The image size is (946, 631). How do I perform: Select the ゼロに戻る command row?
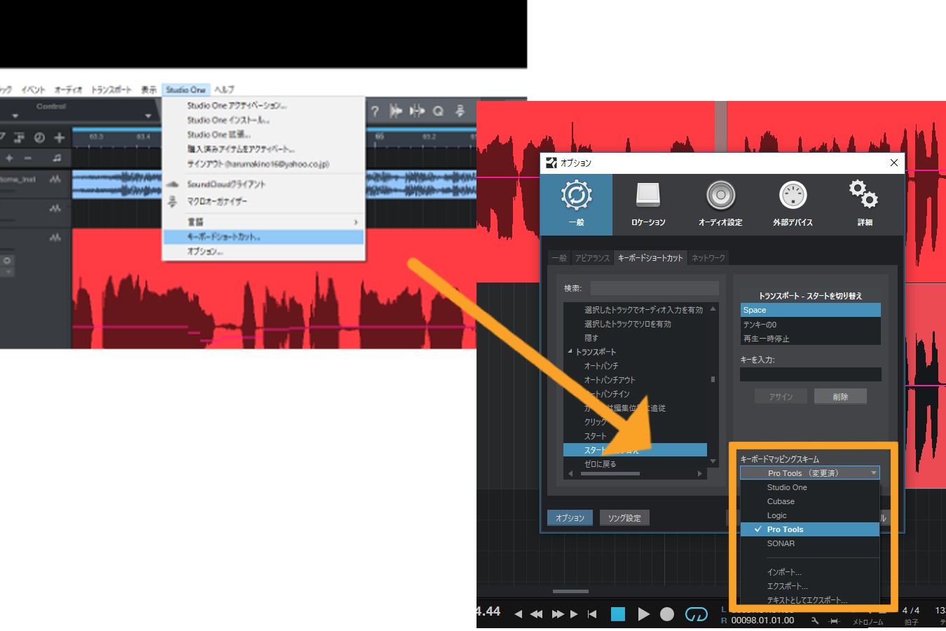(x=636, y=464)
